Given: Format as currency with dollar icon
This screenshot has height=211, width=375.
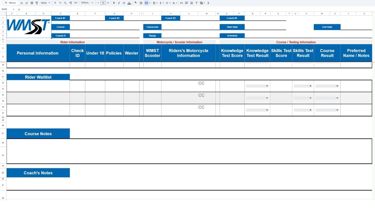Looking at the screenshot, I should point(55,3).
